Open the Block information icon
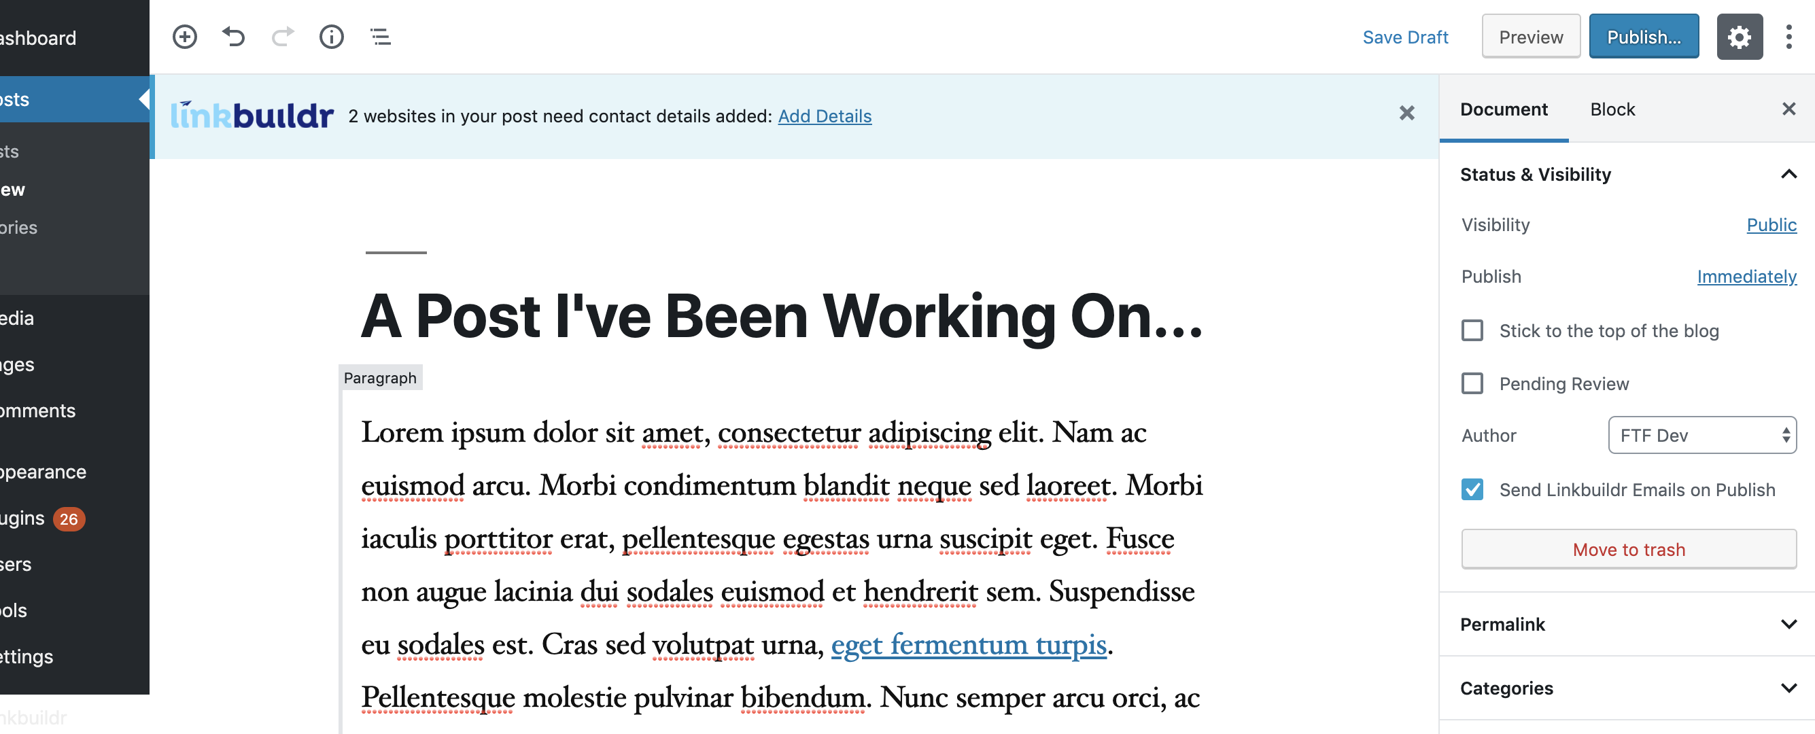Screen dimensions: 1815x734 click(332, 36)
